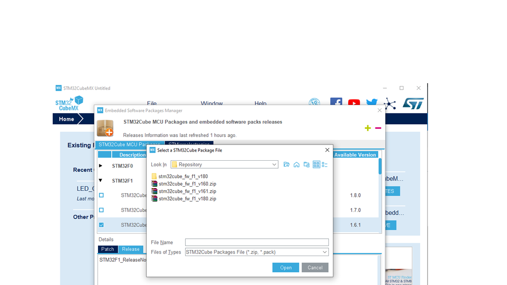Open the Twitter icon in the main window
This screenshot has width=507, height=285.
372,102
